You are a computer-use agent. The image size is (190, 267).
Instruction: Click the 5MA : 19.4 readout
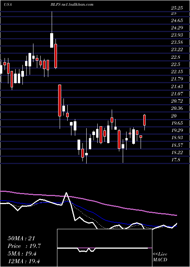(x=22, y=254)
